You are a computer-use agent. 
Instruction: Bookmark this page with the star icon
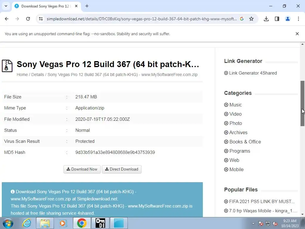click(x=251, y=19)
